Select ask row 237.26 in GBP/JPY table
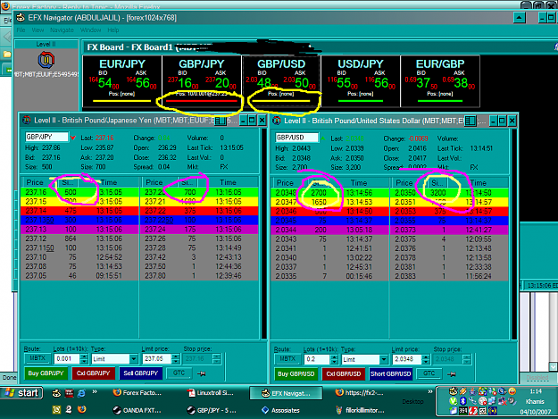Image resolution: width=558 pixels, height=419 pixels. [x=199, y=239]
